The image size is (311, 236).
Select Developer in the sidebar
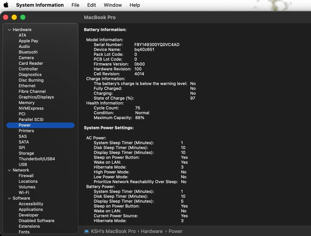29,215
